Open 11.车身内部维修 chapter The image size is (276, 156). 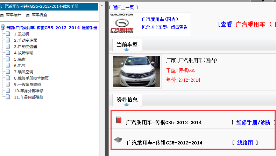coord(29,97)
